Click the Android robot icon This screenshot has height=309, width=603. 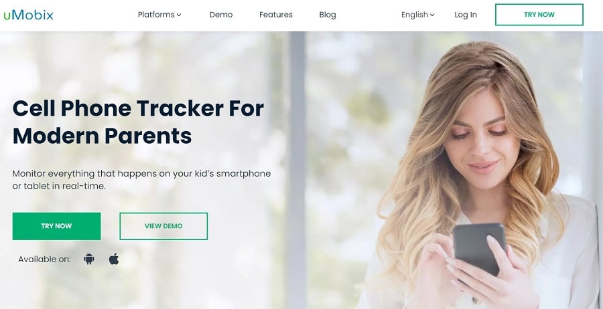pyautogui.click(x=89, y=259)
